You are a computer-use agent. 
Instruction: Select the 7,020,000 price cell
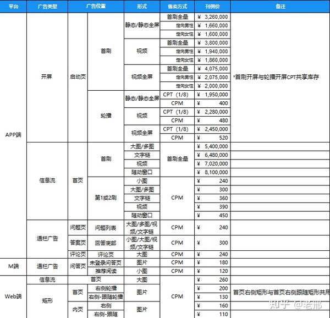[212, 163]
